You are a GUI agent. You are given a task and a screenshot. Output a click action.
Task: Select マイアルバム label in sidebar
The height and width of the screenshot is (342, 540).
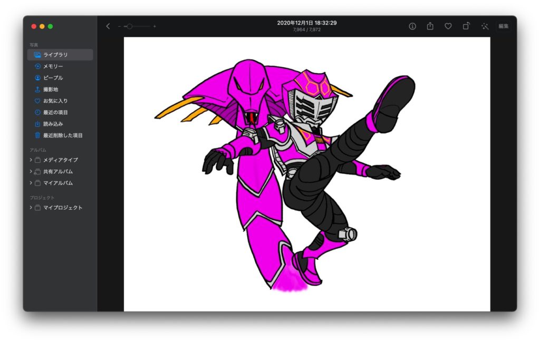[x=58, y=183]
